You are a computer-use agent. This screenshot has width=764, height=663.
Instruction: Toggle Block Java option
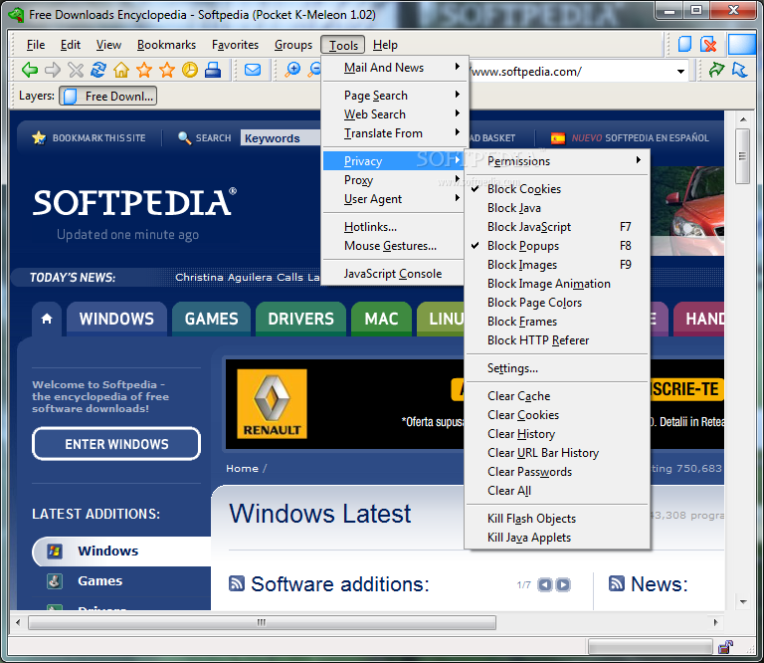(x=557, y=208)
